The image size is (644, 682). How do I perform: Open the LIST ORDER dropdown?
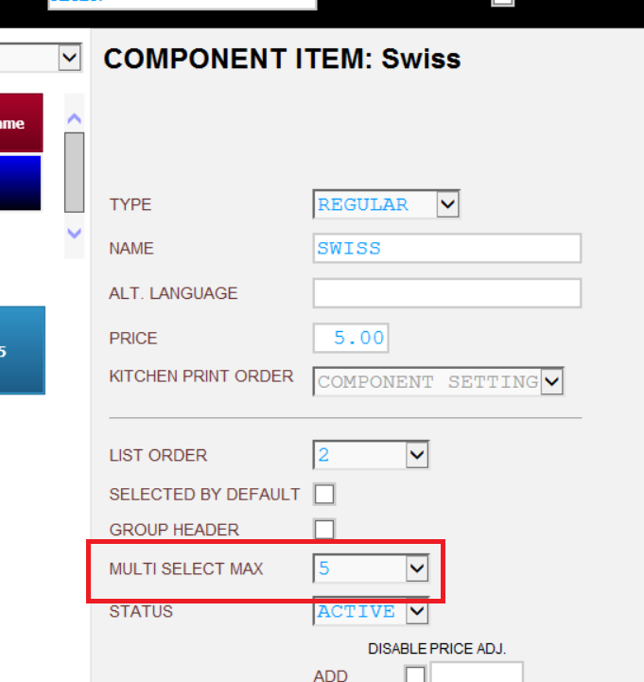(x=371, y=455)
